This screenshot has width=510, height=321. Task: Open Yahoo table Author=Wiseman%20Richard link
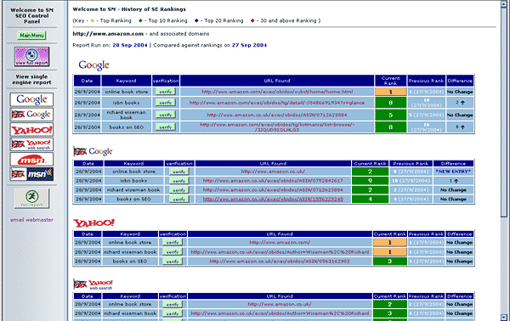[280, 252]
